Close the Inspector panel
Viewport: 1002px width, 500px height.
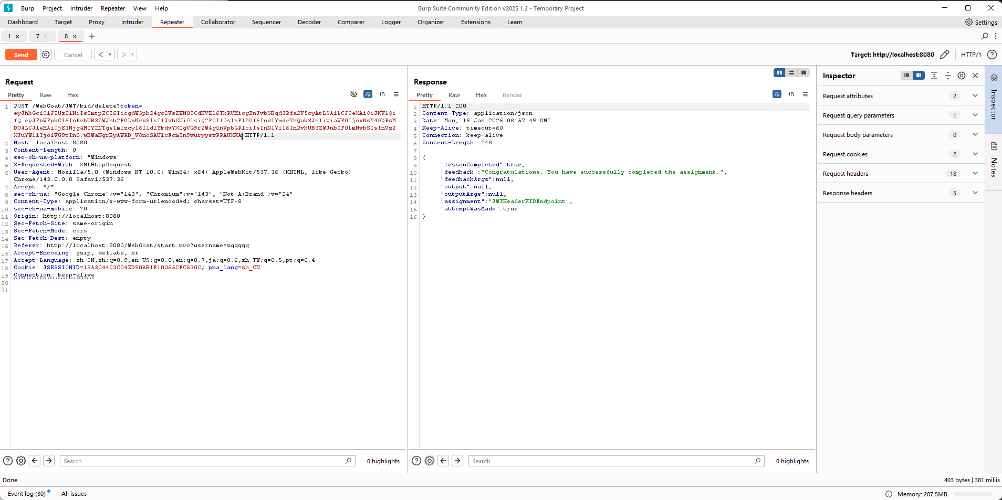click(x=975, y=76)
